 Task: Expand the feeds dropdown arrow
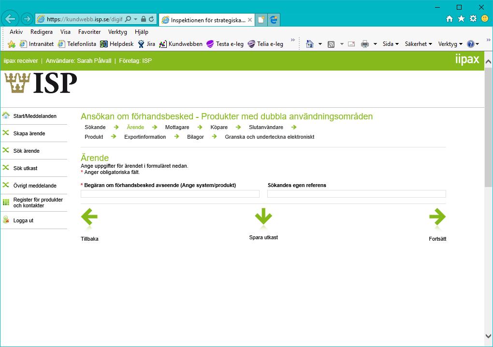pos(342,44)
